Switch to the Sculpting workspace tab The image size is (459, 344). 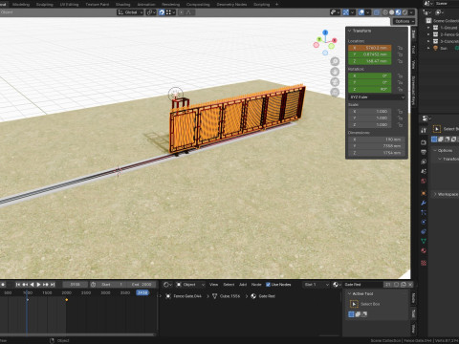[x=45, y=5]
